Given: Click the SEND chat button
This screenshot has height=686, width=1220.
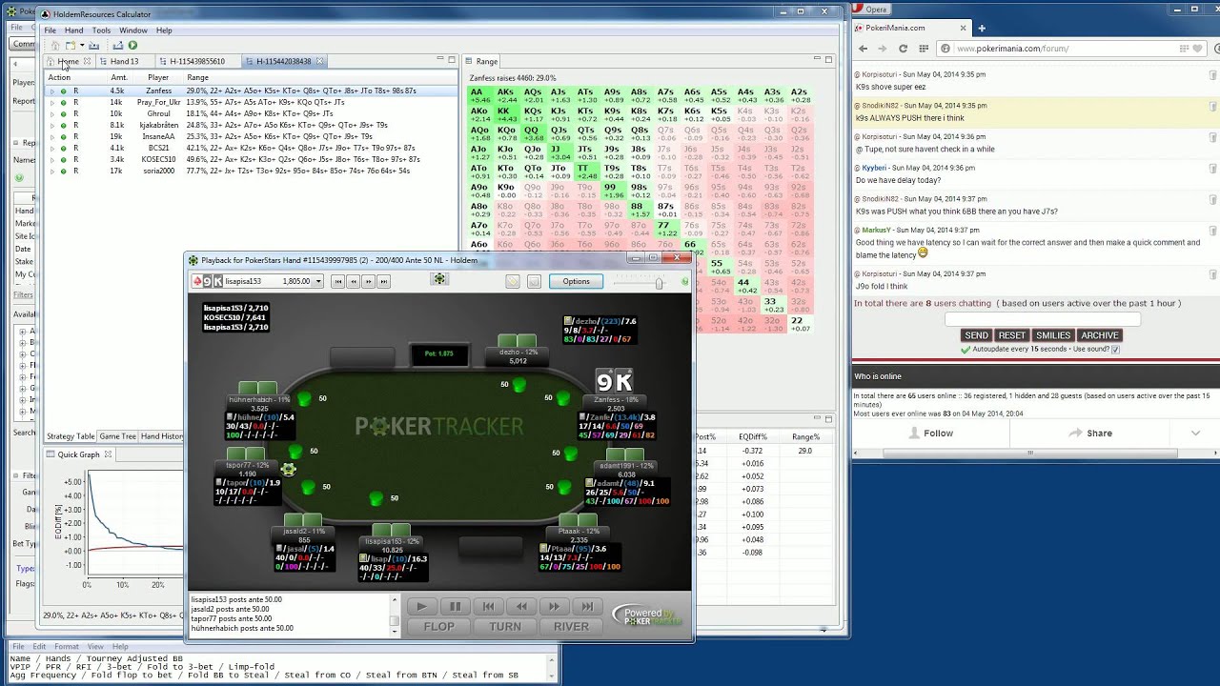Looking at the screenshot, I should tap(976, 335).
